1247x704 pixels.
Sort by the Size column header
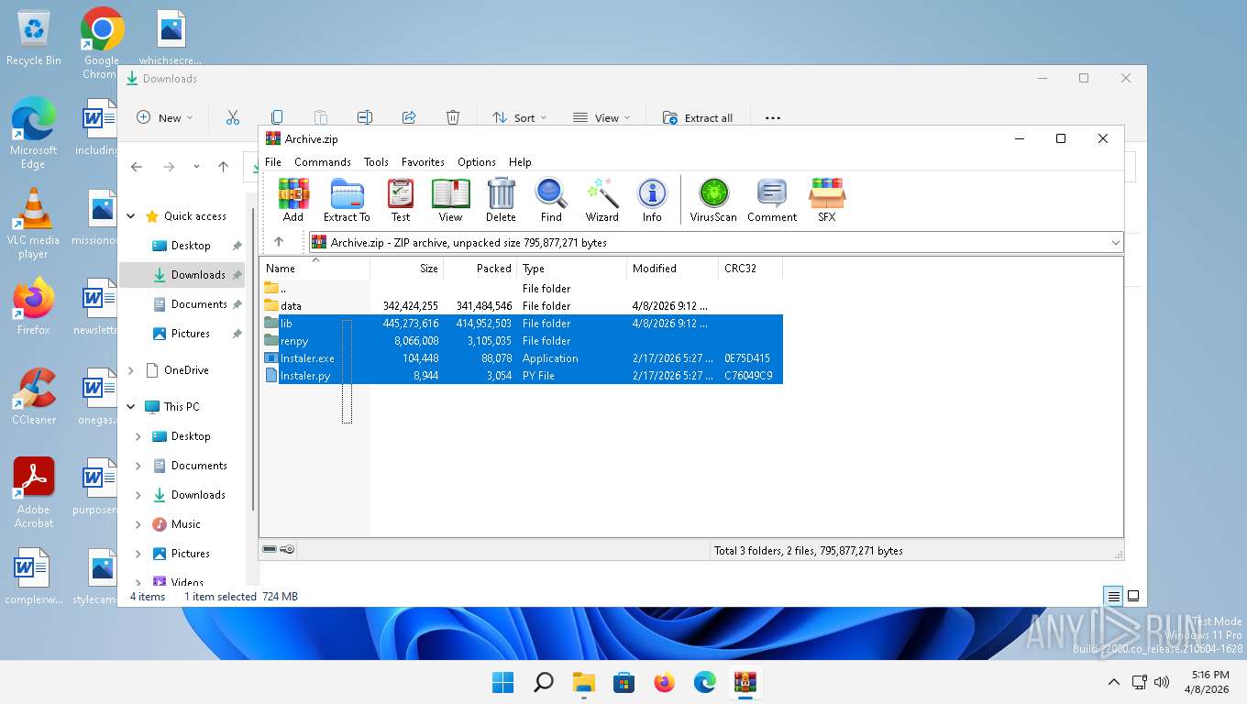point(407,269)
